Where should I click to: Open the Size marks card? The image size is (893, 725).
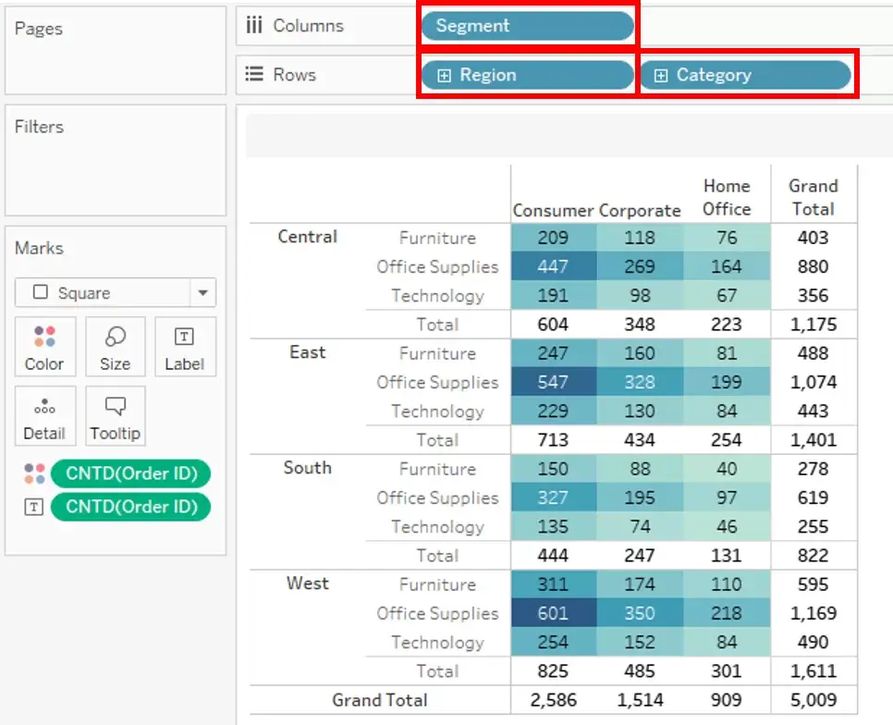[115, 347]
